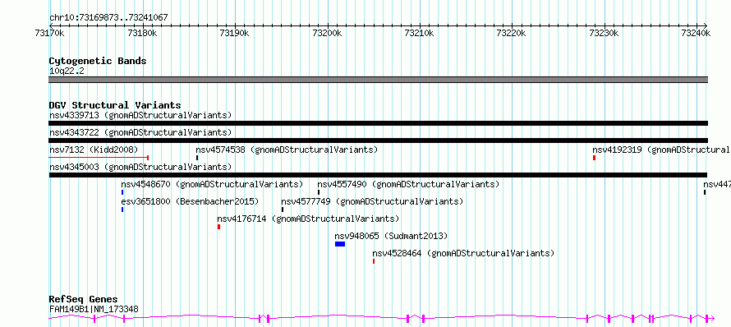Click the nsv4176714 variant label
Viewport: 731px width, 327px height.
(308, 219)
